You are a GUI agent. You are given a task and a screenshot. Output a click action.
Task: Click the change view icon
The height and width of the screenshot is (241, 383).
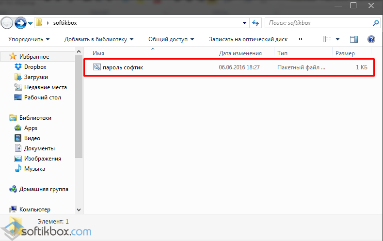[x=327, y=39]
